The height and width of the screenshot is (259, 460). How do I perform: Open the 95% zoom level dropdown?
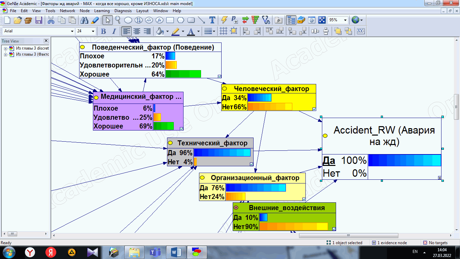click(x=338, y=20)
